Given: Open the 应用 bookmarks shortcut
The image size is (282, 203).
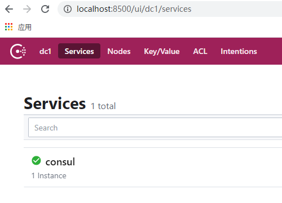Looking at the screenshot, I should pos(25,27).
